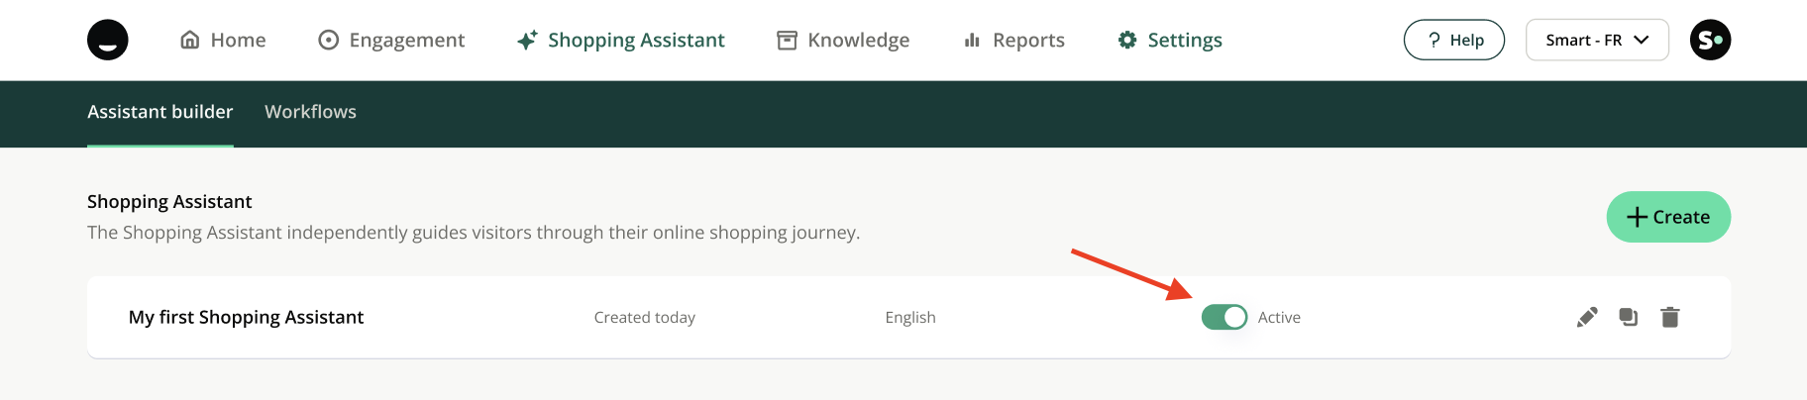This screenshot has width=1807, height=400.
Task: Click the Settings gear icon
Action: click(1127, 40)
